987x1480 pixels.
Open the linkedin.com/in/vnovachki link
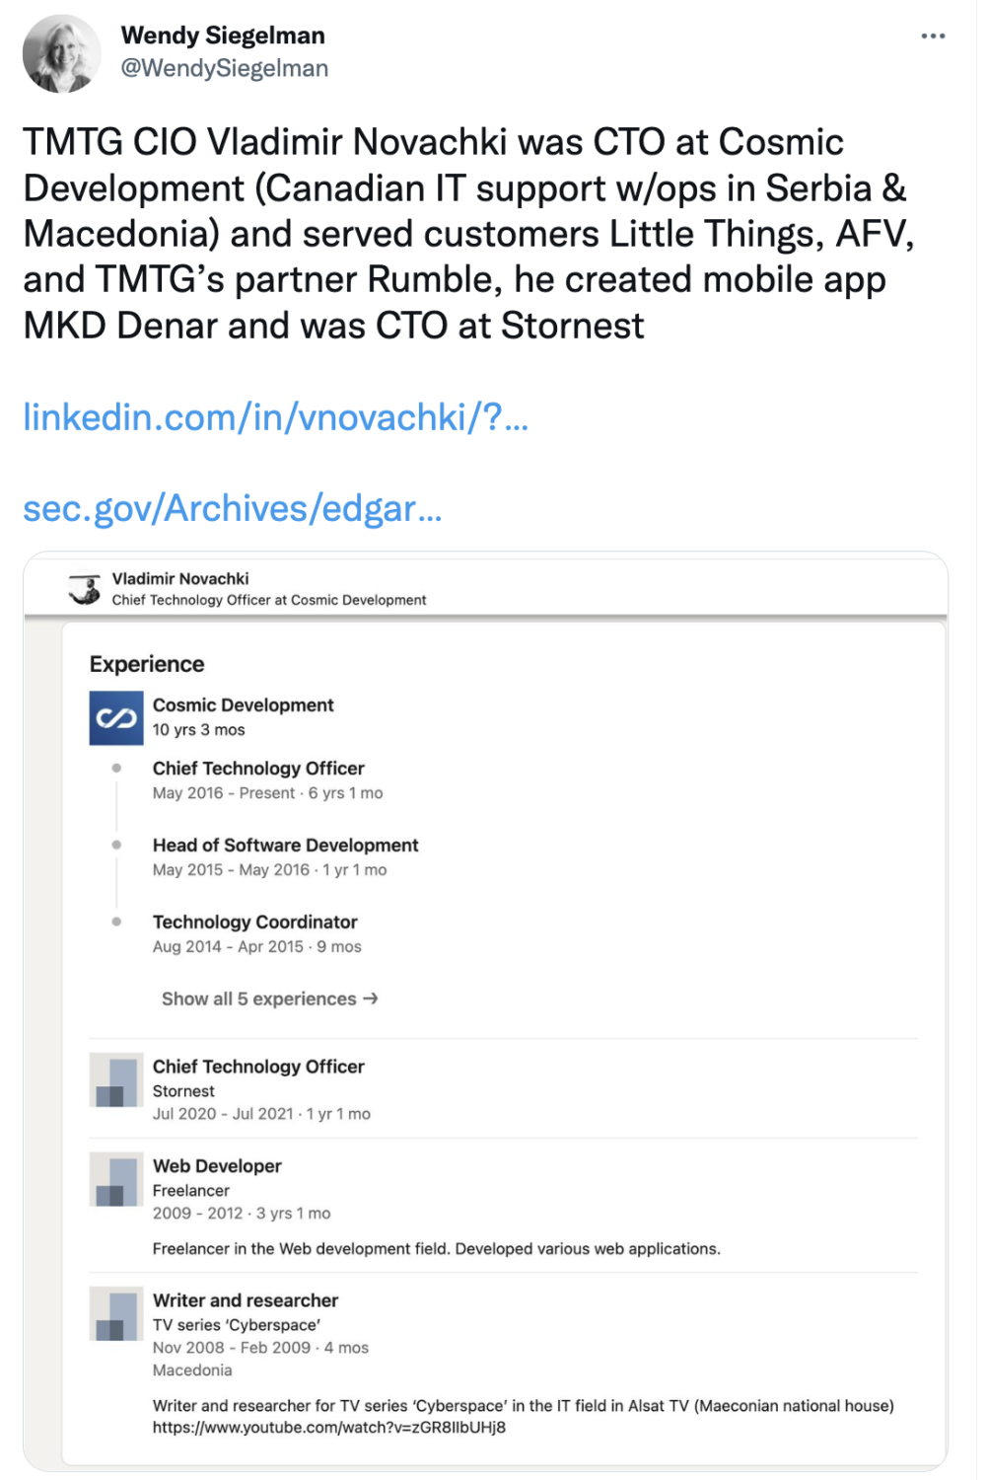pos(276,417)
